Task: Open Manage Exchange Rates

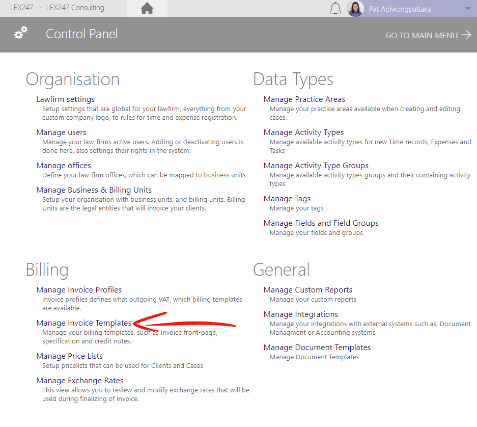Action: click(80, 381)
